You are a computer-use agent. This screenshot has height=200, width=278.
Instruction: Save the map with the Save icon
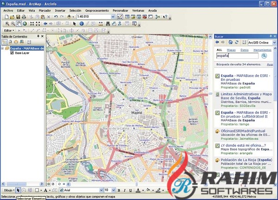coord(18,17)
